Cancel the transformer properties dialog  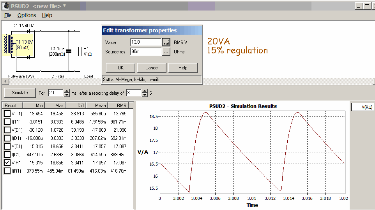(152, 68)
